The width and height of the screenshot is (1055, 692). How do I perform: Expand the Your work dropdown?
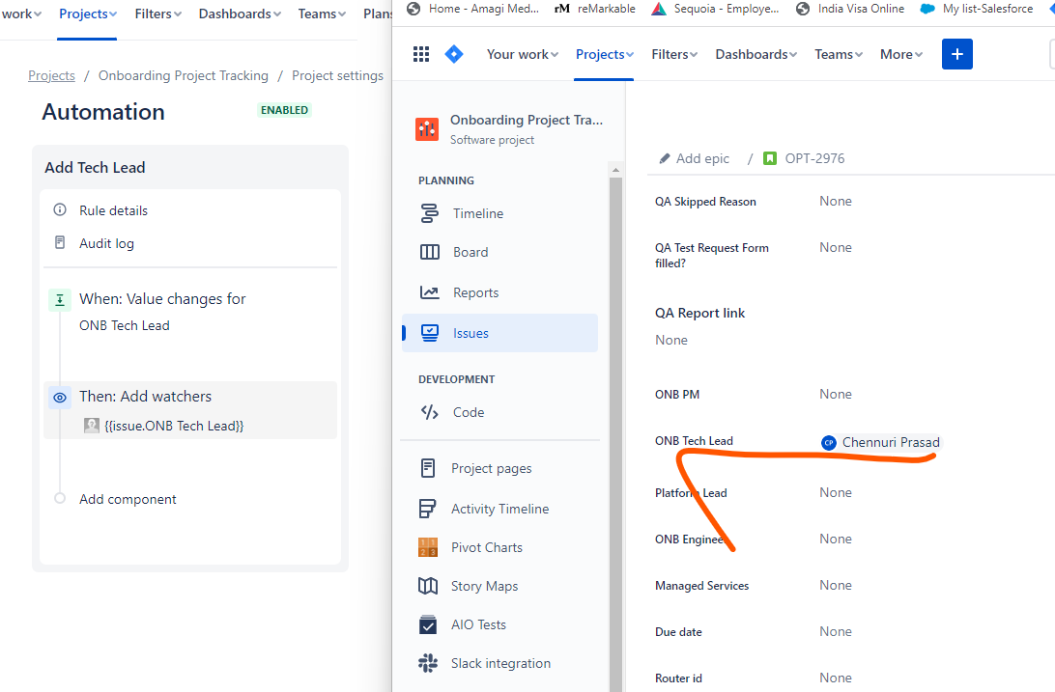point(522,54)
